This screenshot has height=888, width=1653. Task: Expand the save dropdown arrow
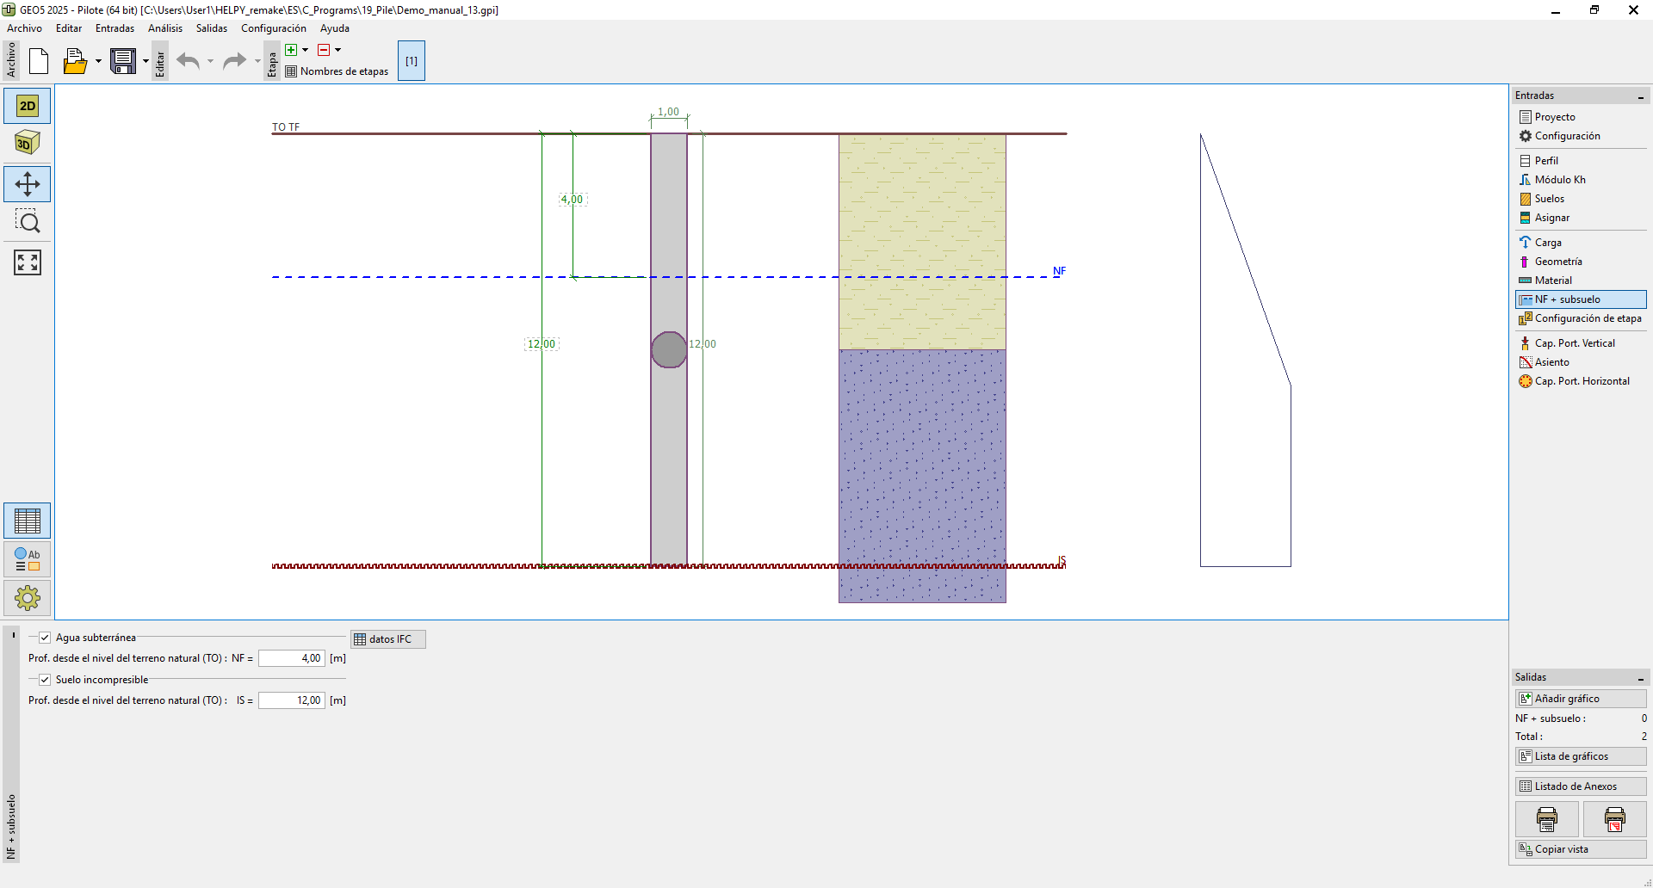pyautogui.click(x=145, y=61)
